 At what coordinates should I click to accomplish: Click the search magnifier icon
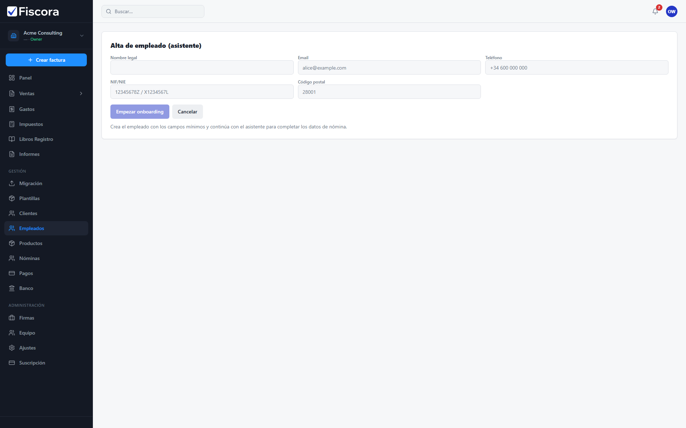[x=109, y=11]
